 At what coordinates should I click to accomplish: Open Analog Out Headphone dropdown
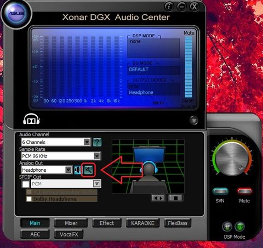(x=47, y=170)
